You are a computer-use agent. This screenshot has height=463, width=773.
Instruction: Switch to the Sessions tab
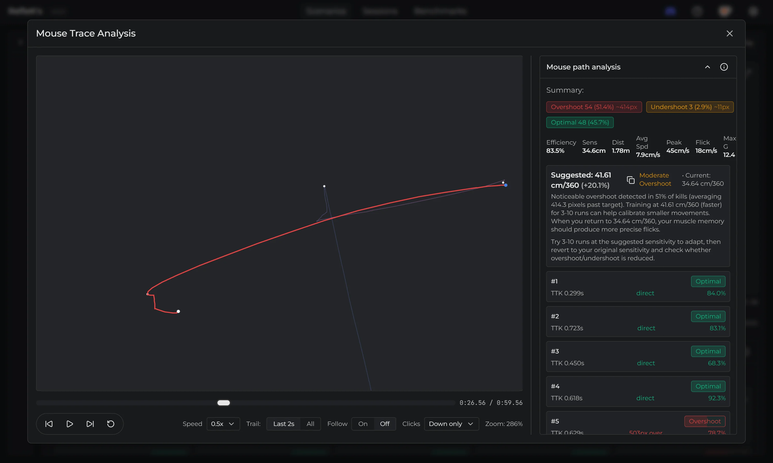pyautogui.click(x=380, y=11)
